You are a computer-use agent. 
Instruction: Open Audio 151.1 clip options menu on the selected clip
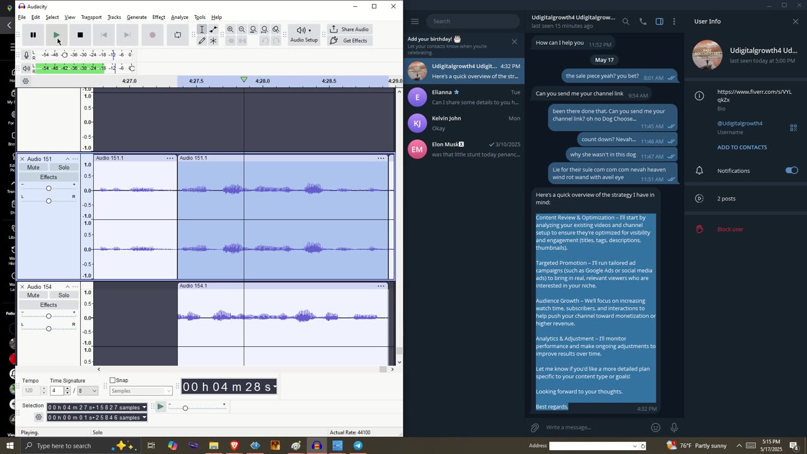pyautogui.click(x=381, y=158)
